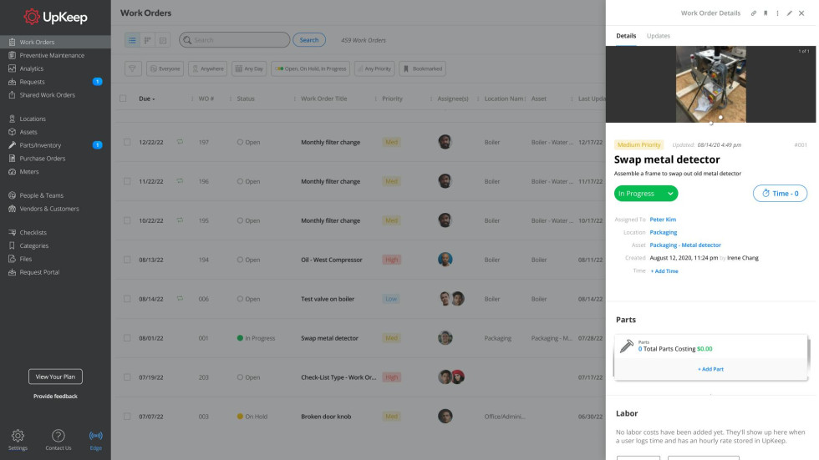Switch to calendar view icon
819x460 pixels.
click(163, 40)
